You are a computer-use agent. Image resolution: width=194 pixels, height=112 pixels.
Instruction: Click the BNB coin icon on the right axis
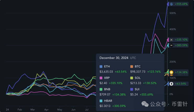(171, 72)
